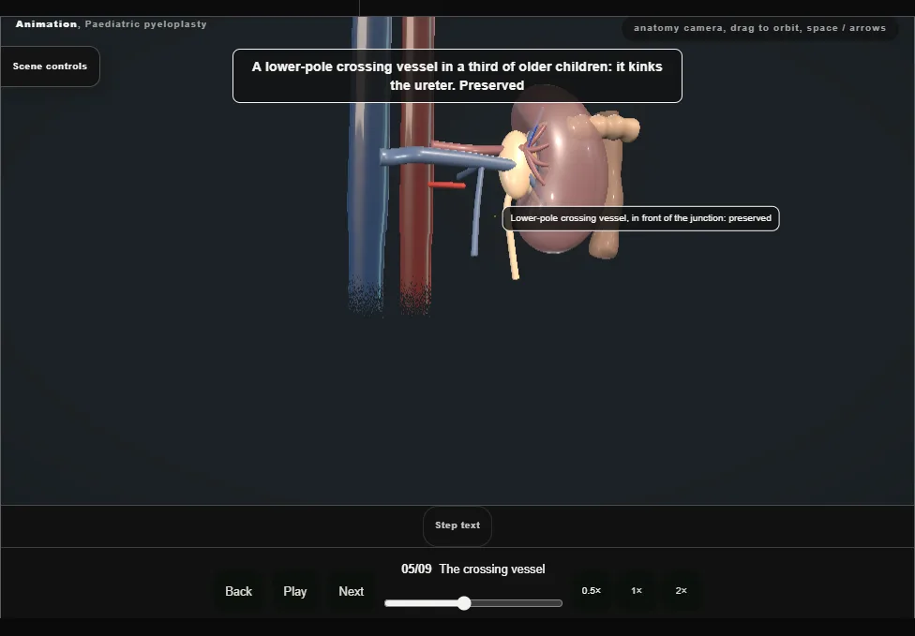
Task: Click the '05/09 The crossing vessel' title
Action: 473,569
